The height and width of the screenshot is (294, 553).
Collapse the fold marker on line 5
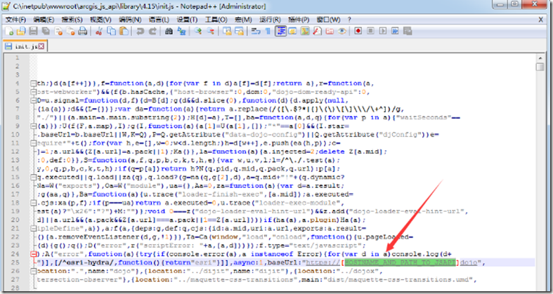(34, 92)
